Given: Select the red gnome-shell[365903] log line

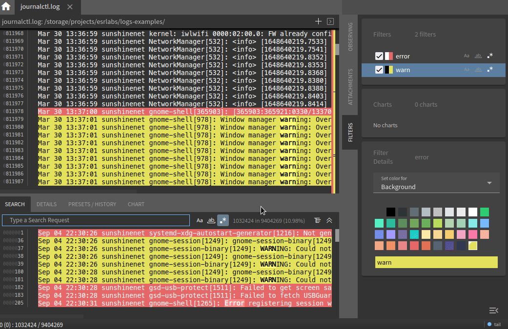Looking at the screenshot, I should click(x=184, y=112).
